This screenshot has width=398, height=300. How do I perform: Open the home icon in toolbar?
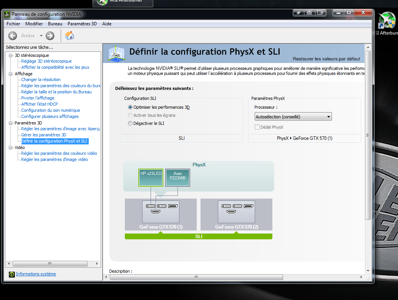tap(69, 36)
